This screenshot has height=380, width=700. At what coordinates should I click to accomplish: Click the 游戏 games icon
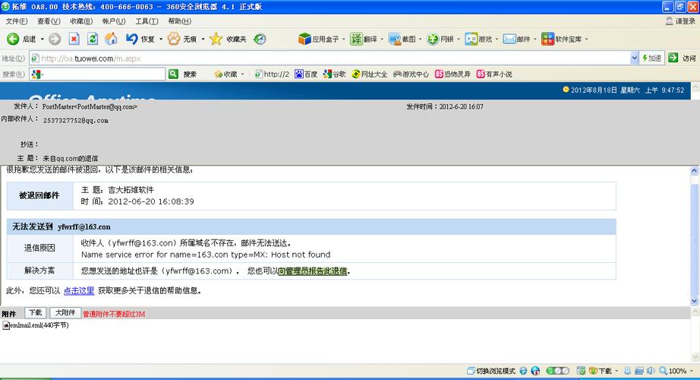point(471,40)
